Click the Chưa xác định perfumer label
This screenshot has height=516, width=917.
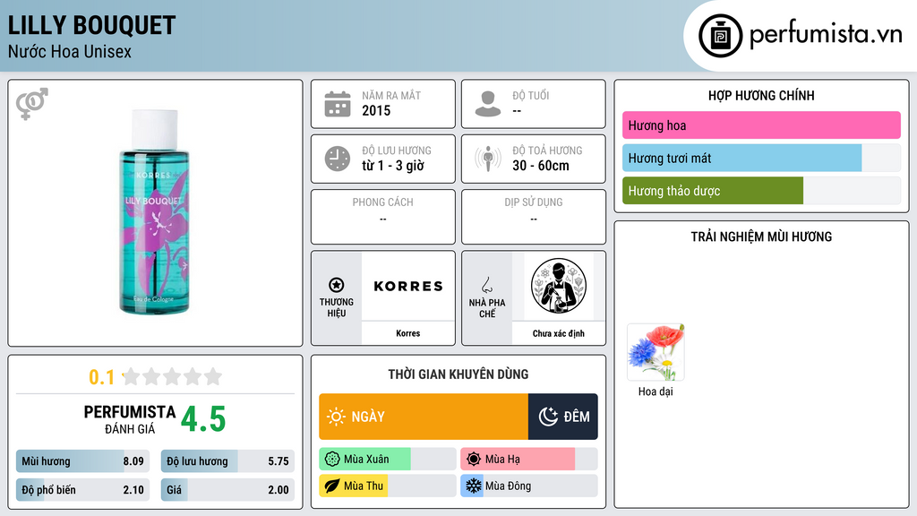click(x=559, y=333)
